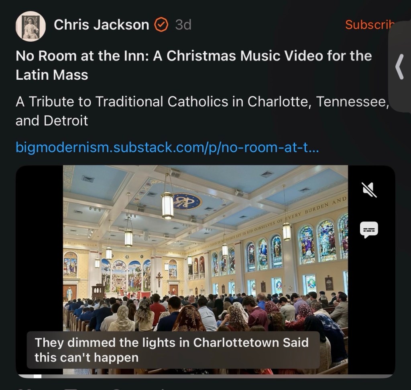This screenshot has height=390, width=411.
Task: Open the bigmodernism.substack.com link
Action: [x=167, y=147]
